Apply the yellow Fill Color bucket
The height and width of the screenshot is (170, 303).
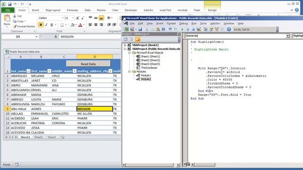point(72,25)
